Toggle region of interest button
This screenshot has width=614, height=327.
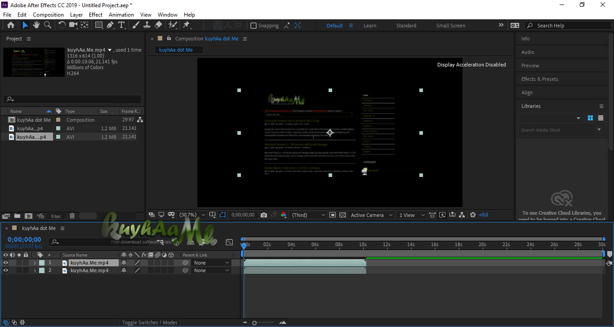pos(333,215)
